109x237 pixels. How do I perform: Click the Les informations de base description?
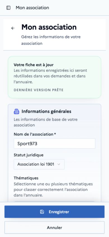click(x=46, y=122)
